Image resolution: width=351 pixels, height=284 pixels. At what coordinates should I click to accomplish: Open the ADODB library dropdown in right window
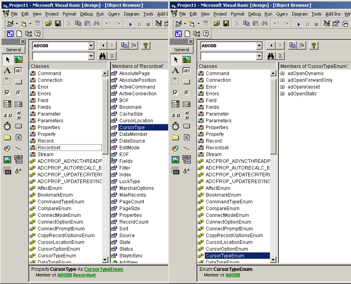tap(259, 46)
